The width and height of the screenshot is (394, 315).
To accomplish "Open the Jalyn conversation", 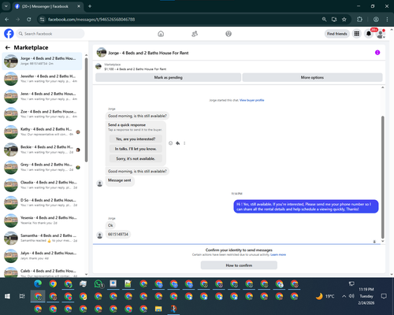I will coord(42,256).
